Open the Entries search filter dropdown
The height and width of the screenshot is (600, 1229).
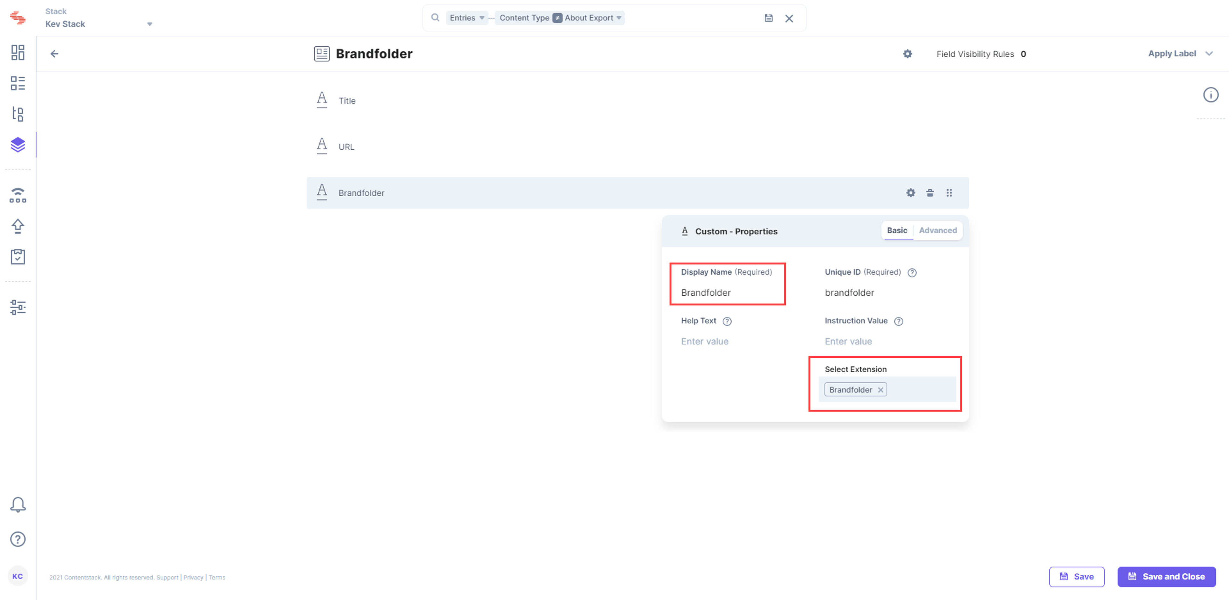(467, 18)
